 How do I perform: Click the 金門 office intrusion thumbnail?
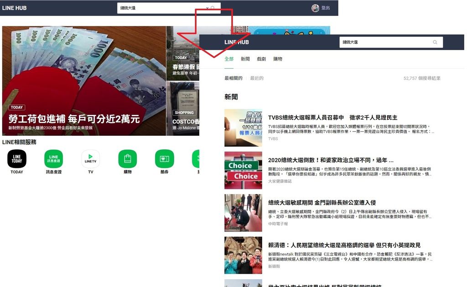tap(244, 213)
